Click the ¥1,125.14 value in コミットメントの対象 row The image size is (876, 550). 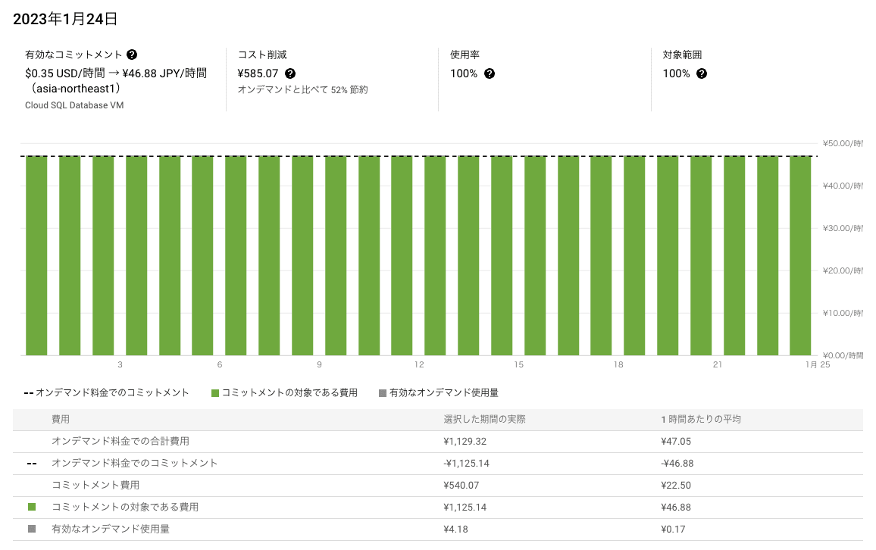(465, 507)
